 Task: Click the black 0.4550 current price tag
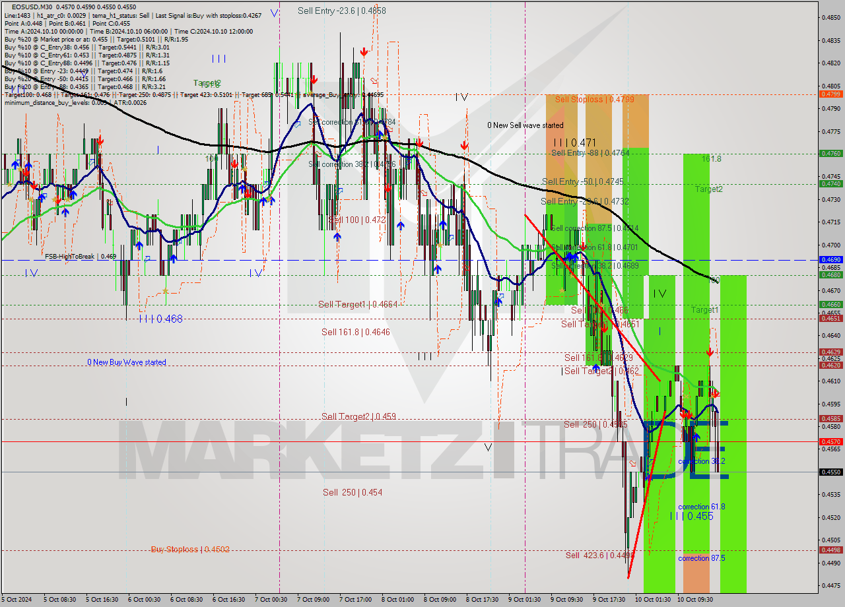pos(830,472)
